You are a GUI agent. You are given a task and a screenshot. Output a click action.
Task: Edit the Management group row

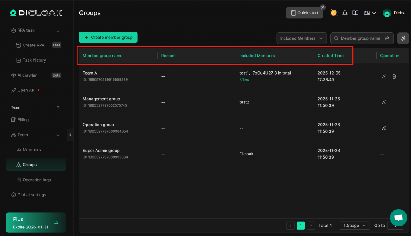click(x=384, y=102)
